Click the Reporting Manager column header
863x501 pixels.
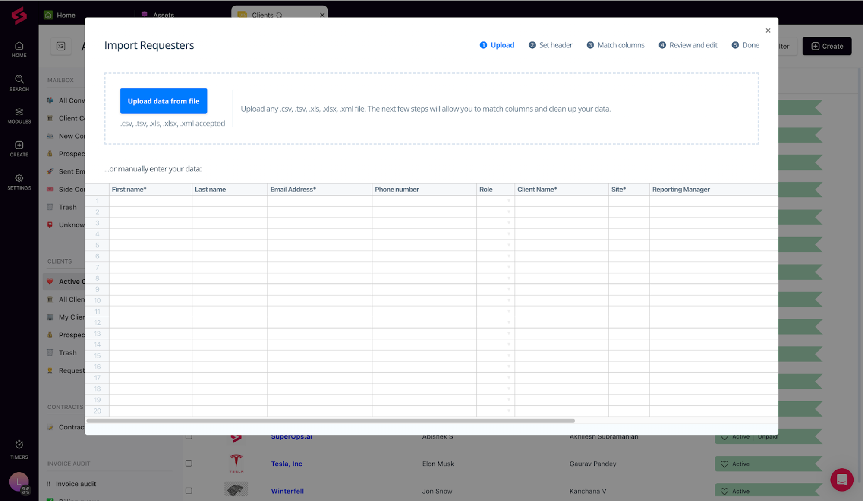pyautogui.click(x=714, y=190)
